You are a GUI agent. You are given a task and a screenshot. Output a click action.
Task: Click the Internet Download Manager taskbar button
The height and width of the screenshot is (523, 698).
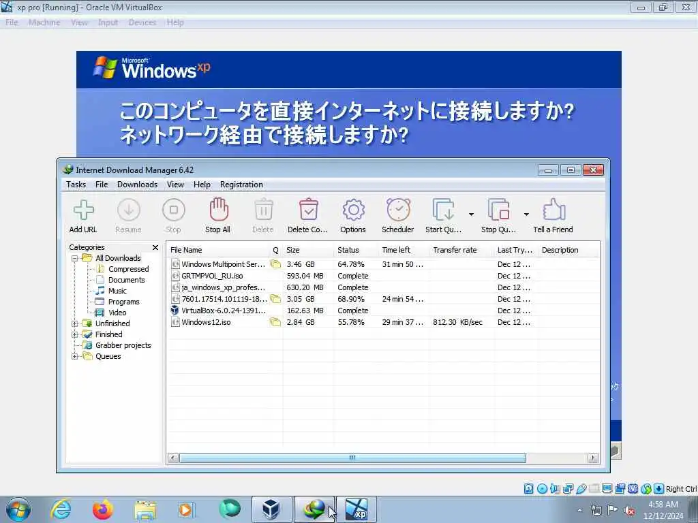tap(315, 509)
